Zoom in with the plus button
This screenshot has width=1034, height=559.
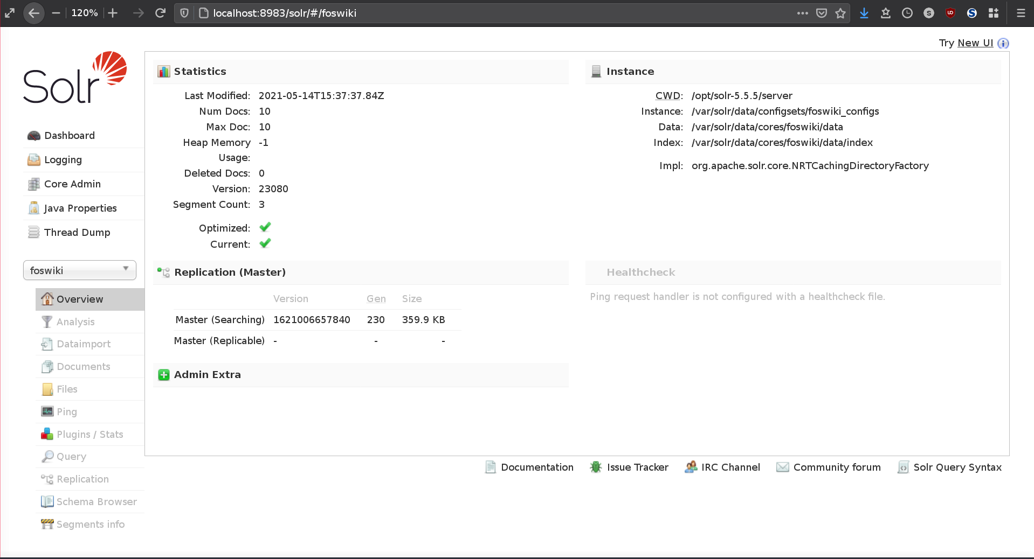(x=113, y=13)
